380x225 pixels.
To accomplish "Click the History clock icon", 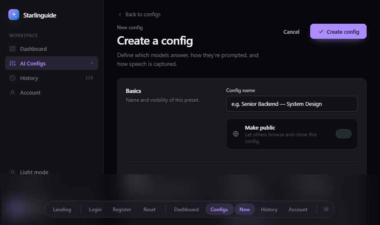I will (13, 78).
